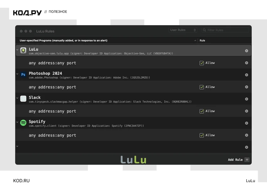Collapse the Spotify program row
Image resolution: width=267 pixels, height=190 pixels.
coord(17,122)
